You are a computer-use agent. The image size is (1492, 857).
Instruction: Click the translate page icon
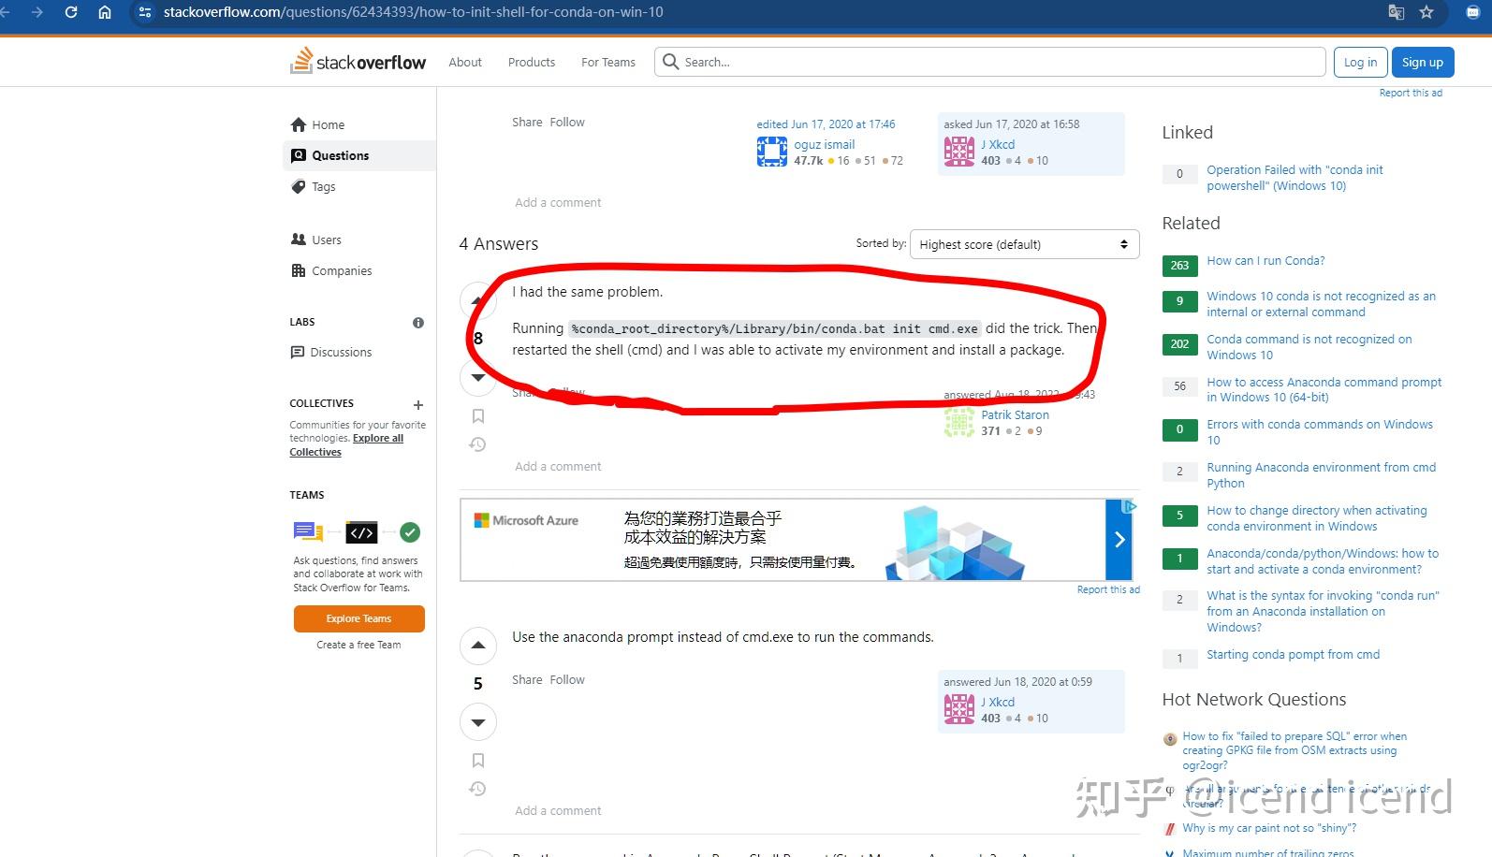1396,12
